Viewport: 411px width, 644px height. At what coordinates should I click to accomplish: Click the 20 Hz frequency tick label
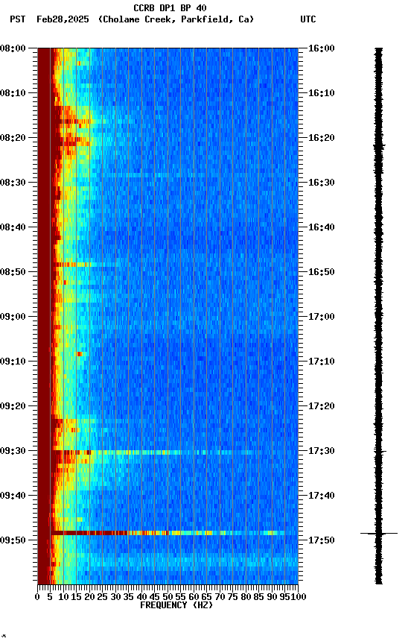[x=89, y=597]
